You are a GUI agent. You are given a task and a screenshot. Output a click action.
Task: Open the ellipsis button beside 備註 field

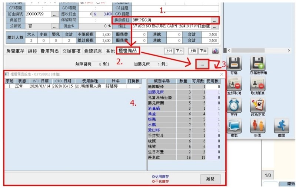pos(214,26)
